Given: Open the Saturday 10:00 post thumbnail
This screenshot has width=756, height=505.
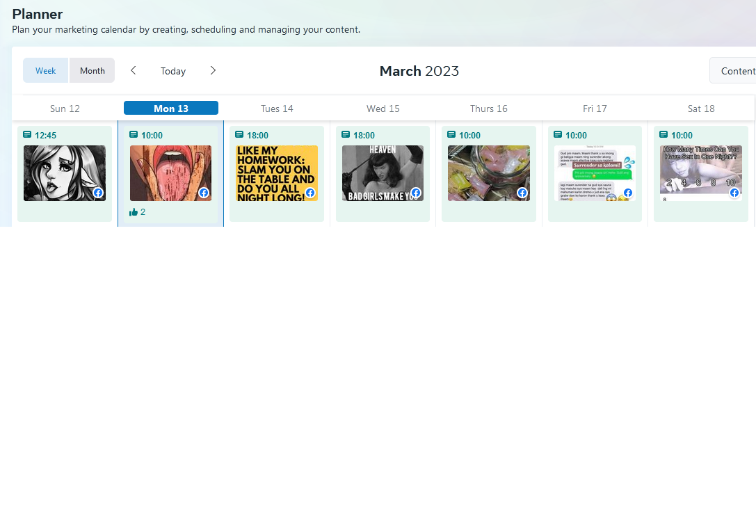Looking at the screenshot, I should click(x=701, y=173).
